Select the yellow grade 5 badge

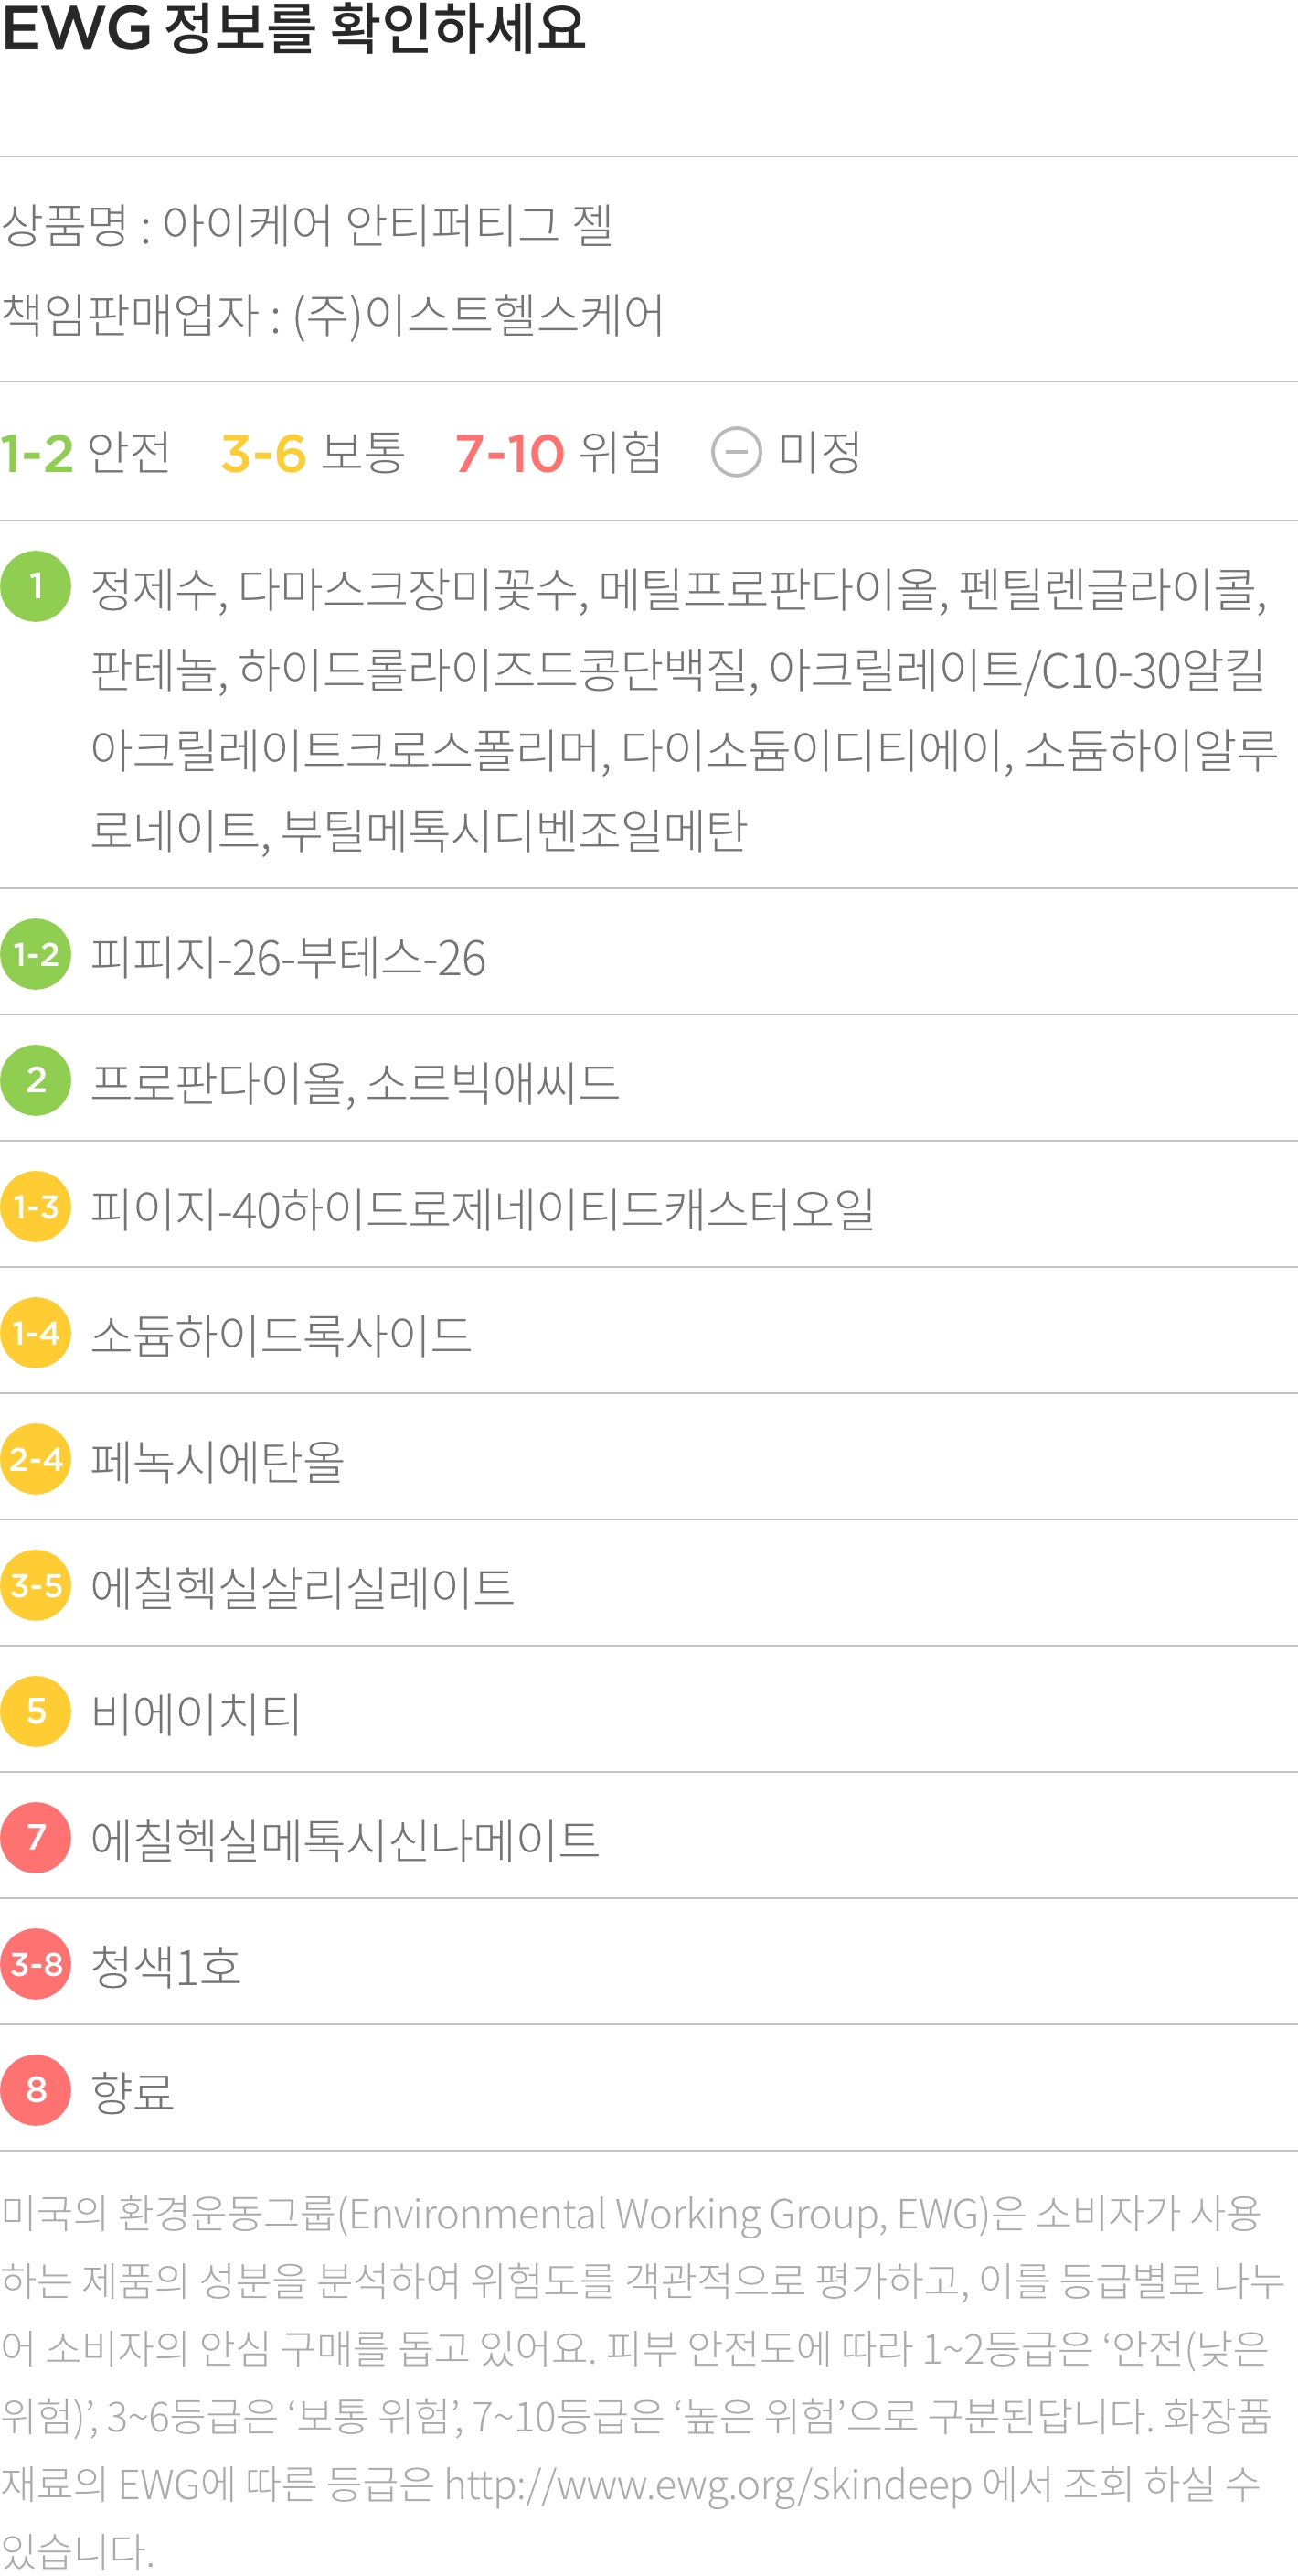(36, 1711)
